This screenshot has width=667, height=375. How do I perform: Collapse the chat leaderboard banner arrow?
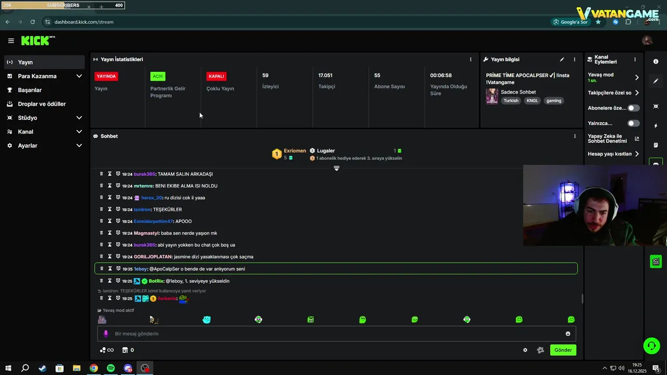337,168
